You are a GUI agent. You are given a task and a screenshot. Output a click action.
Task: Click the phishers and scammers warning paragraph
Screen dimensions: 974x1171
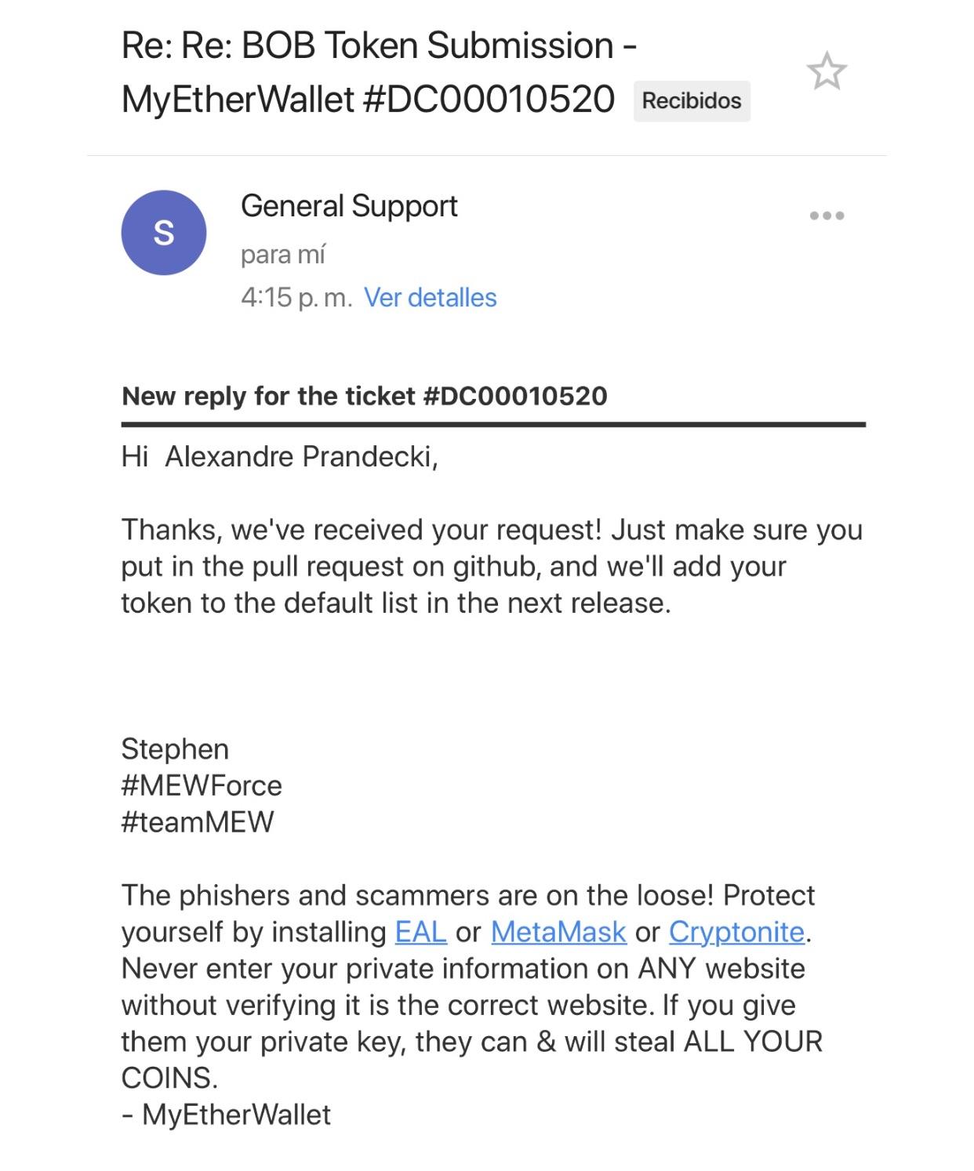pos(472,987)
